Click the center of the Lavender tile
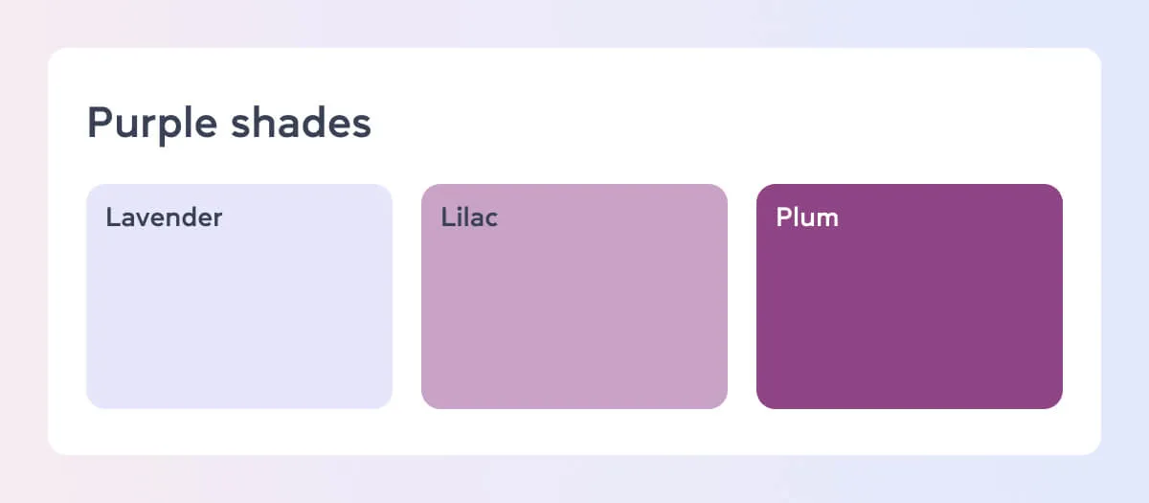The image size is (1149, 503). click(239, 296)
